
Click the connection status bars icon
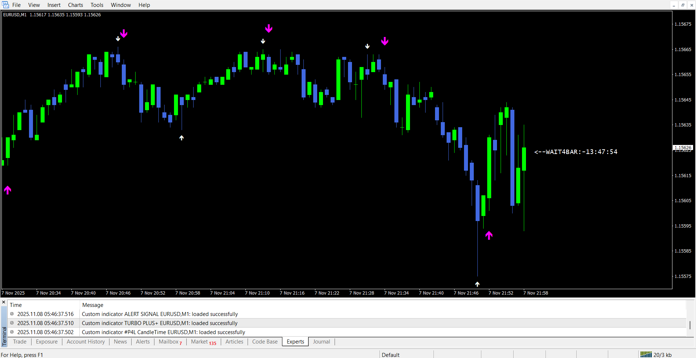tap(646, 355)
